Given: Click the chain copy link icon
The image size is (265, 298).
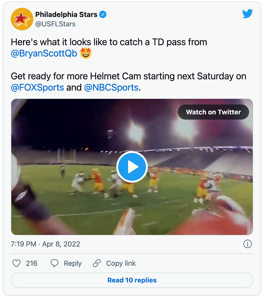Looking at the screenshot, I should [97, 263].
